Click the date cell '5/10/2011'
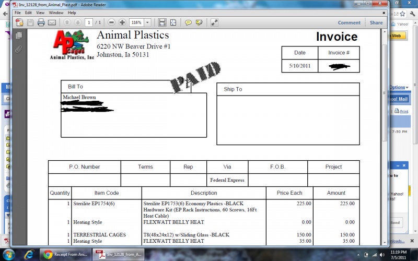Viewport: 418px width, 261px height. (x=299, y=66)
